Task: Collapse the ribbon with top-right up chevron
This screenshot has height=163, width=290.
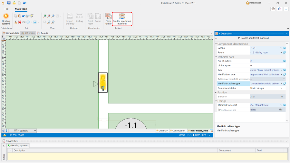Action: [x=286, y=9]
